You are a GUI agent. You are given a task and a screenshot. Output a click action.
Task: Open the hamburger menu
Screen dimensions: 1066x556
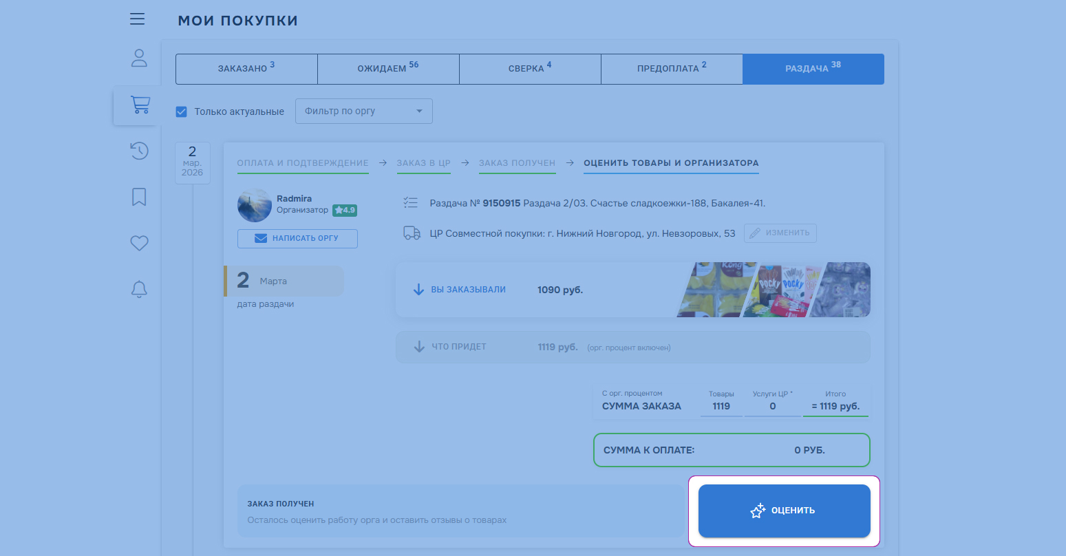(138, 19)
